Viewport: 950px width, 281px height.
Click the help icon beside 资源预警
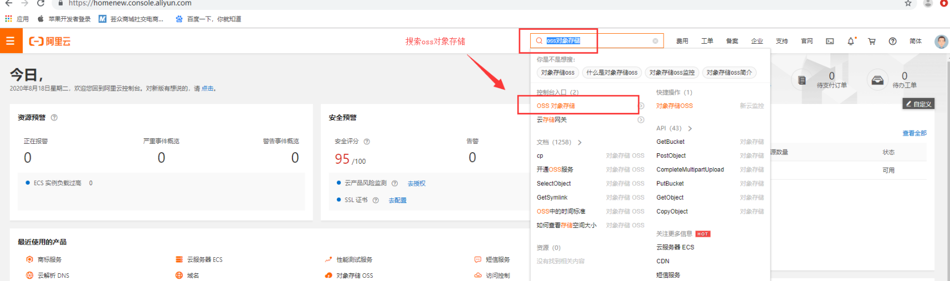54,118
